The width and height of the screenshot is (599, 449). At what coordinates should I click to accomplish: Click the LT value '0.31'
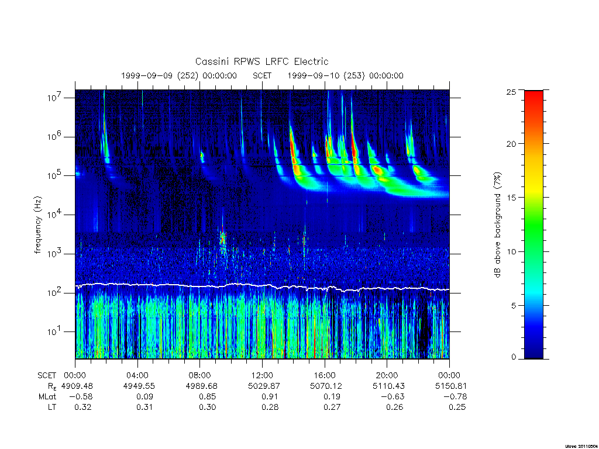click(x=145, y=407)
